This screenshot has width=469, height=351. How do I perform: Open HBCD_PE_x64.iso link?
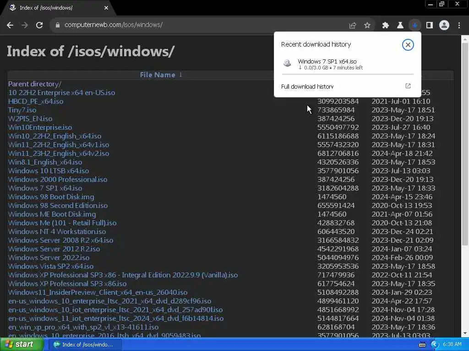[36, 101]
